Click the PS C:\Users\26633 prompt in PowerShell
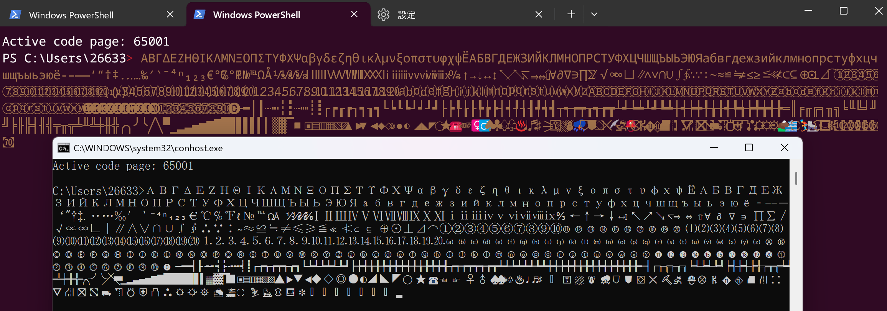Screen dimensions: 887x311 [64, 58]
